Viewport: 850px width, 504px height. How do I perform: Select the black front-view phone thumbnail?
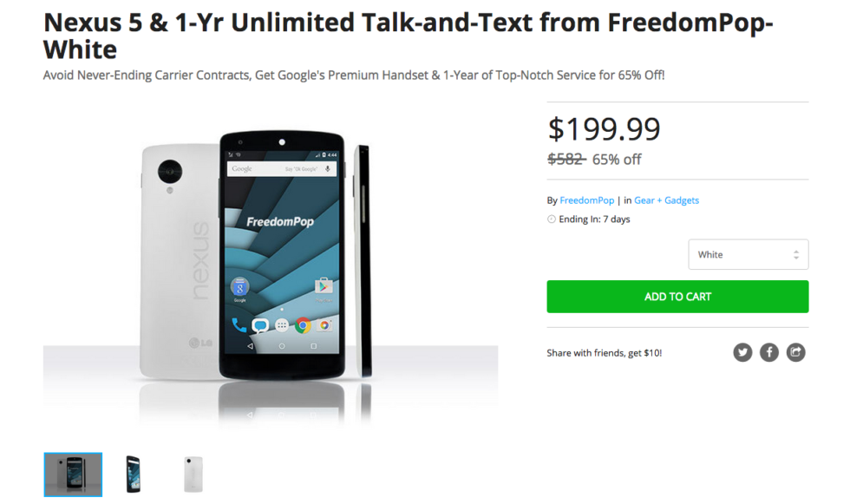click(133, 475)
